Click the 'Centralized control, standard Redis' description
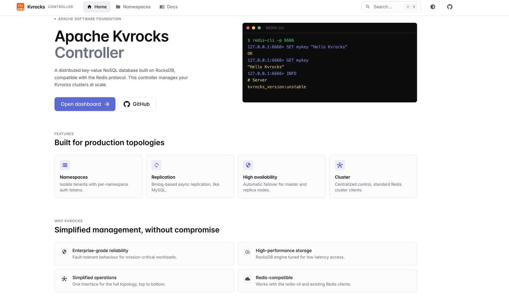Image resolution: width=509 pixels, height=301 pixels. click(x=368, y=187)
